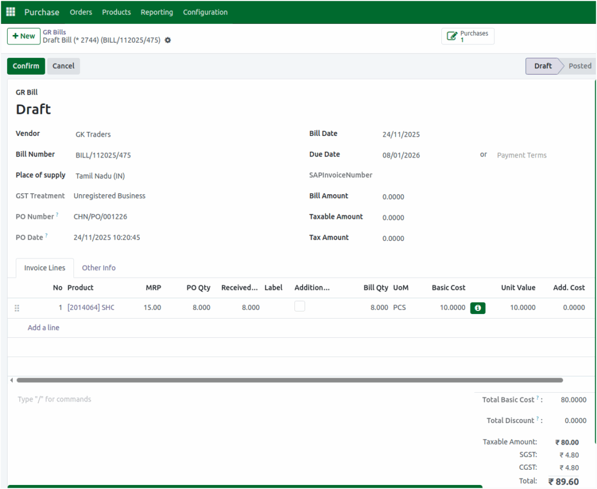Click the info icon next to Basic Cost 10.0000

[x=477, y=308]
